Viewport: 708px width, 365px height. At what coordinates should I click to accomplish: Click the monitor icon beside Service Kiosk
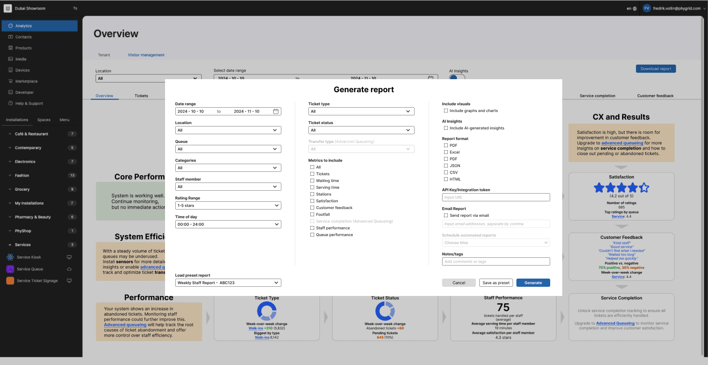tap(69, 257)
